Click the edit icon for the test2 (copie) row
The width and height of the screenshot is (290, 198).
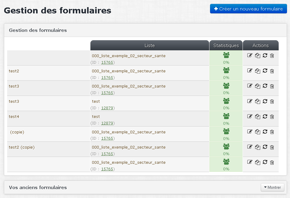[250, 147]
